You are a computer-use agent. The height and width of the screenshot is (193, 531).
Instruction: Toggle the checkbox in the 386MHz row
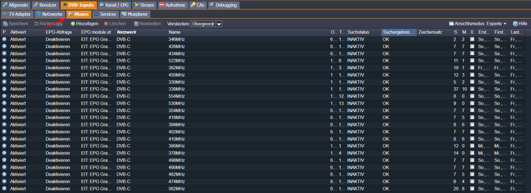[x=472, y=146]
